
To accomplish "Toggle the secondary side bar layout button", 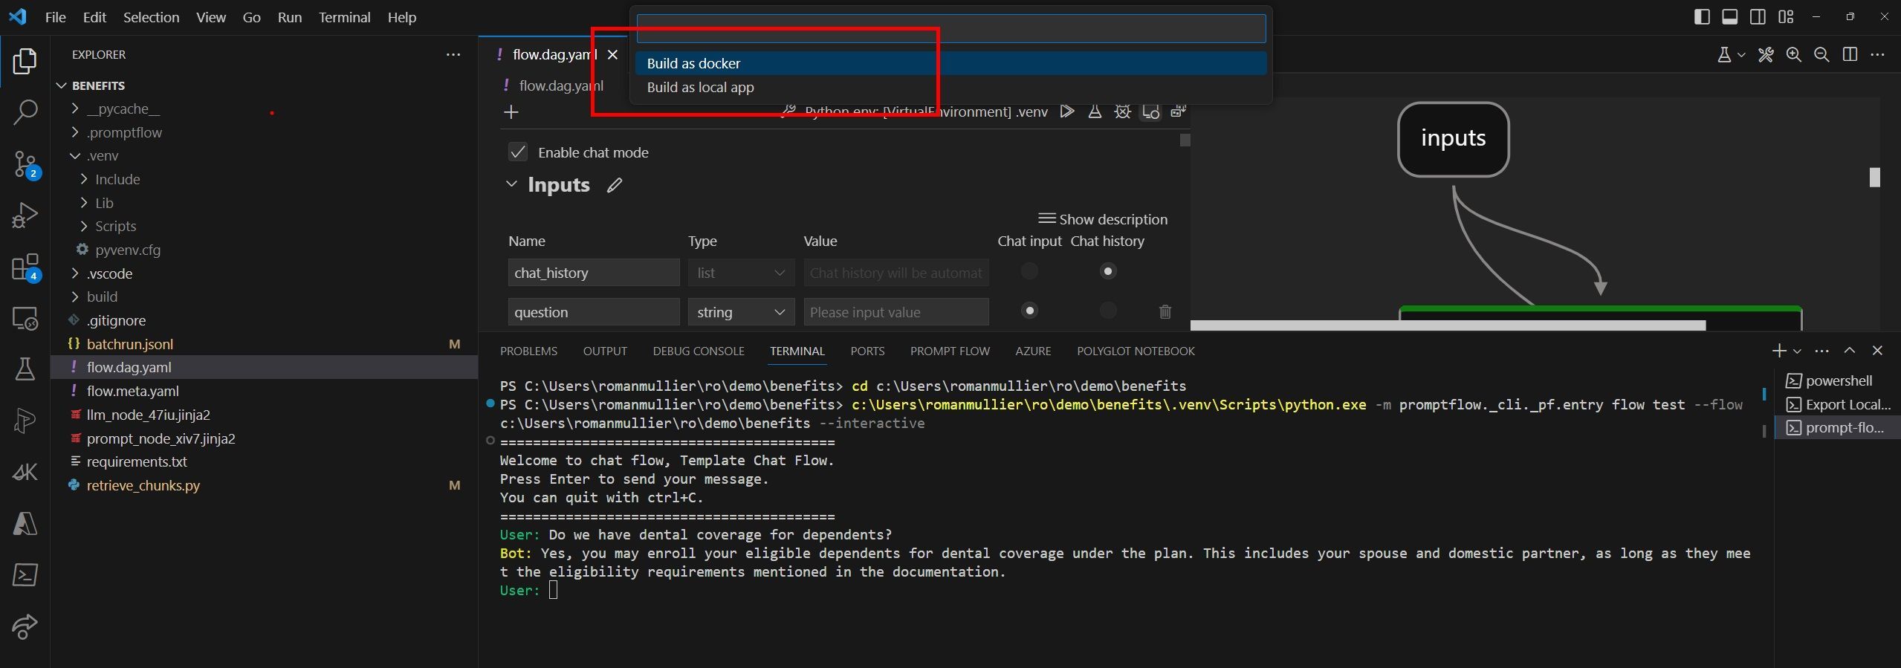I will [1758, 17].
